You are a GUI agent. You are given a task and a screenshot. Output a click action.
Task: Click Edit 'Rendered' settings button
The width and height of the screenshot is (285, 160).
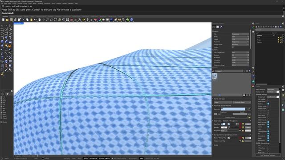(268, 155)
